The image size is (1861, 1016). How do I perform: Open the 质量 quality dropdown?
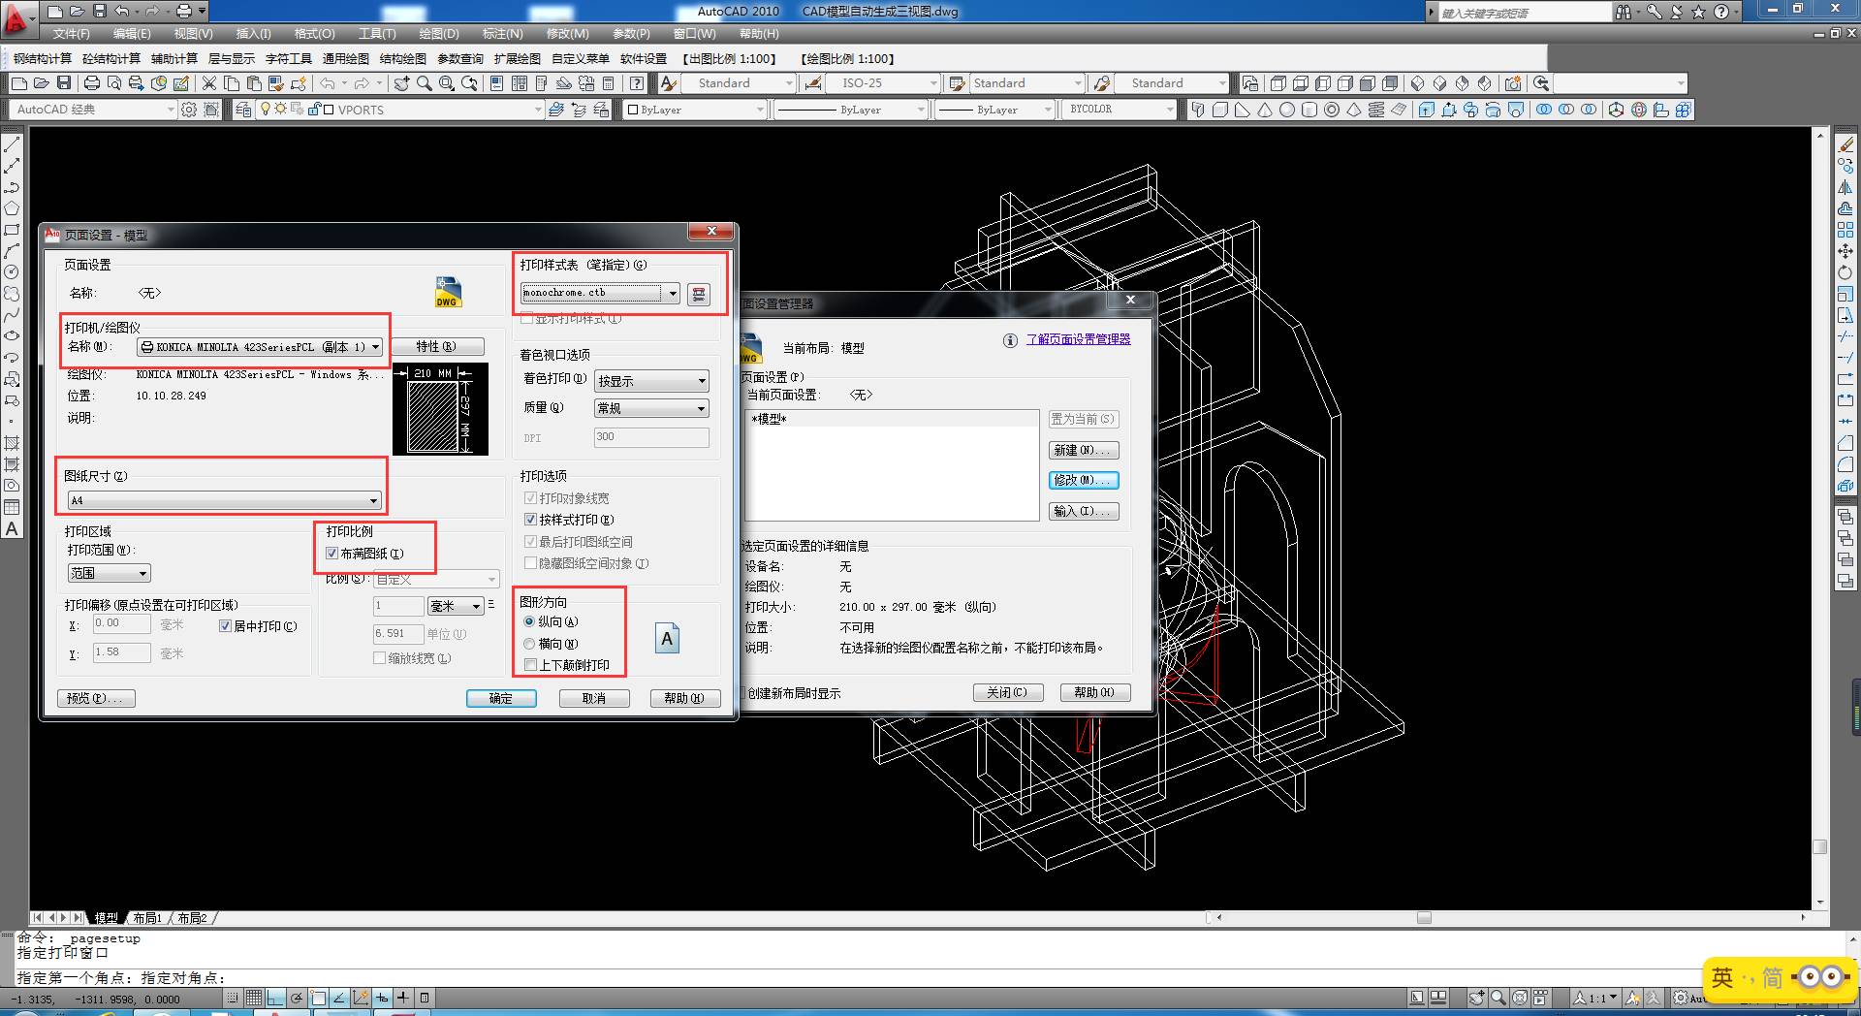651,408
